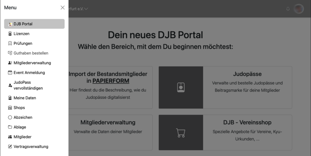Viewport: 311px width, 156px height.
Task: Click the DJB Portal logo icon
Action: click(x=10, y=24)
